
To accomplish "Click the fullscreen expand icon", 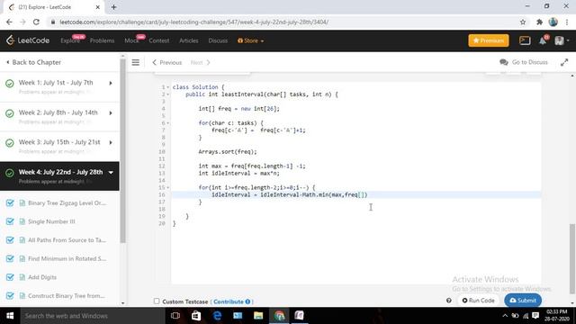I will pos(564,62).
